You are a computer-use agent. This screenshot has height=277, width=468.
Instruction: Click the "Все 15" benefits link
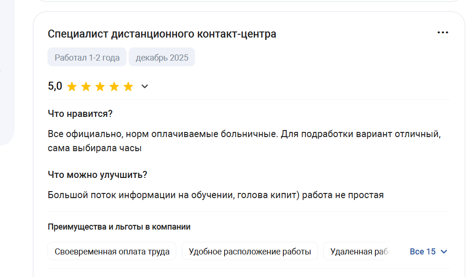coord(422,252)
